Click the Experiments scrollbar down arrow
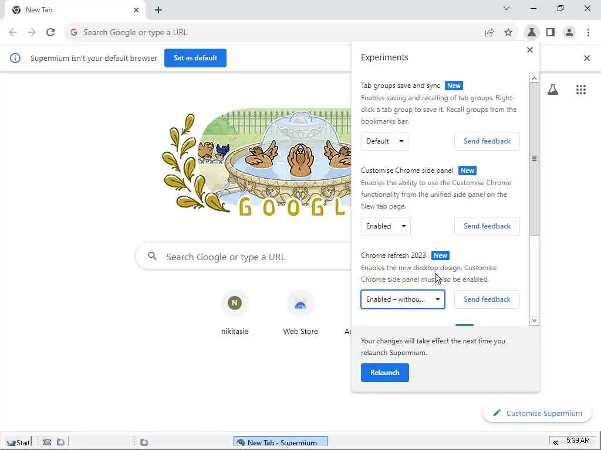 pyautogui.click(x=534, y=321)
